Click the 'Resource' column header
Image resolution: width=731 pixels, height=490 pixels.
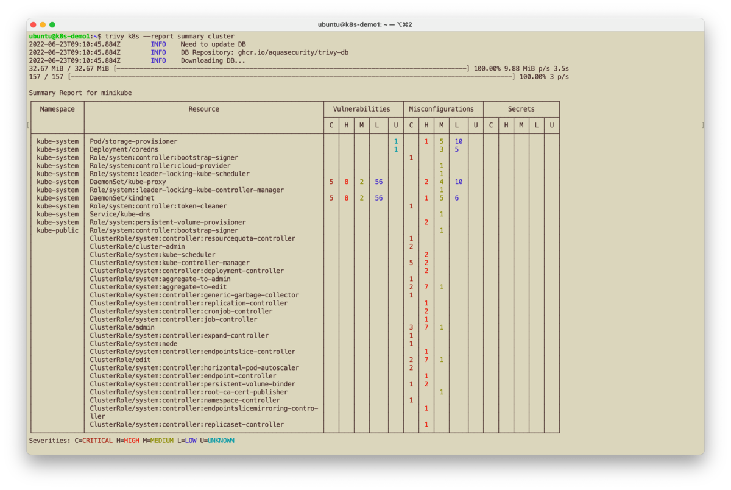204,109
